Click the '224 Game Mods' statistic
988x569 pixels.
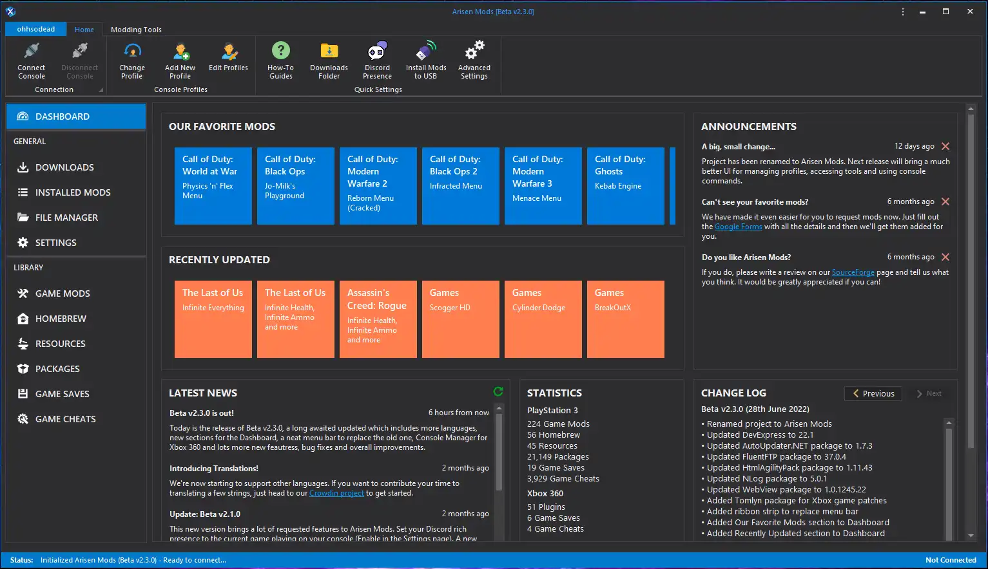(558, 424)
